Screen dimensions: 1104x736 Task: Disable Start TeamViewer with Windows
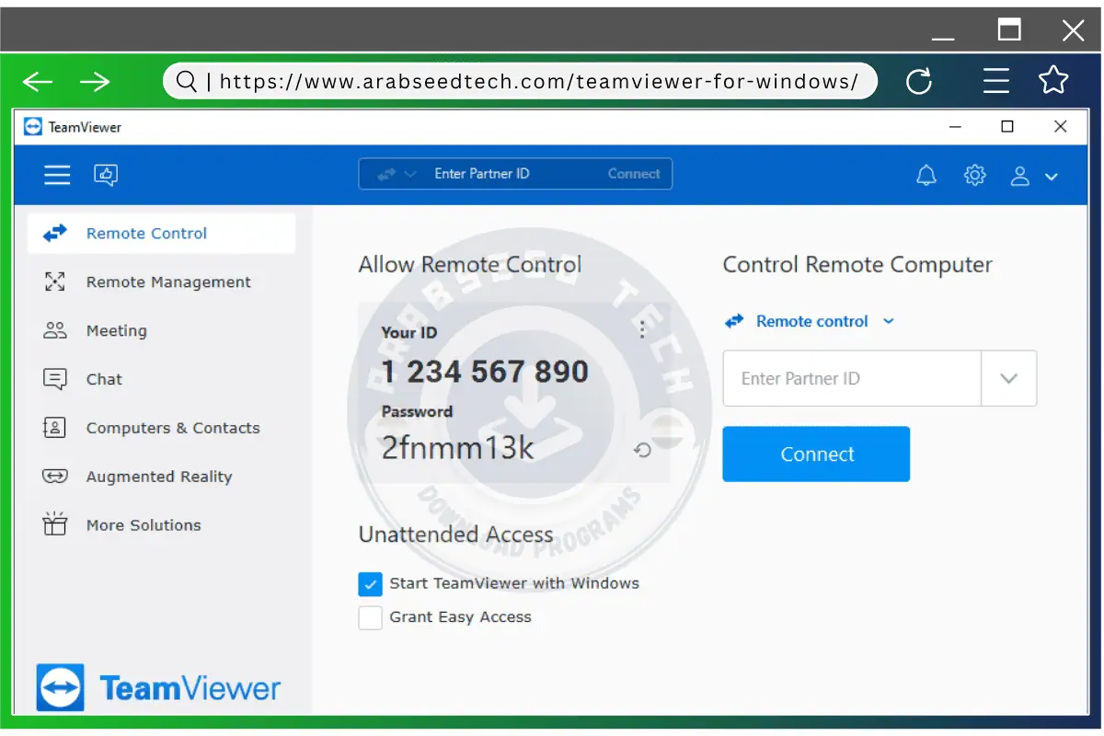click(370, 583)
